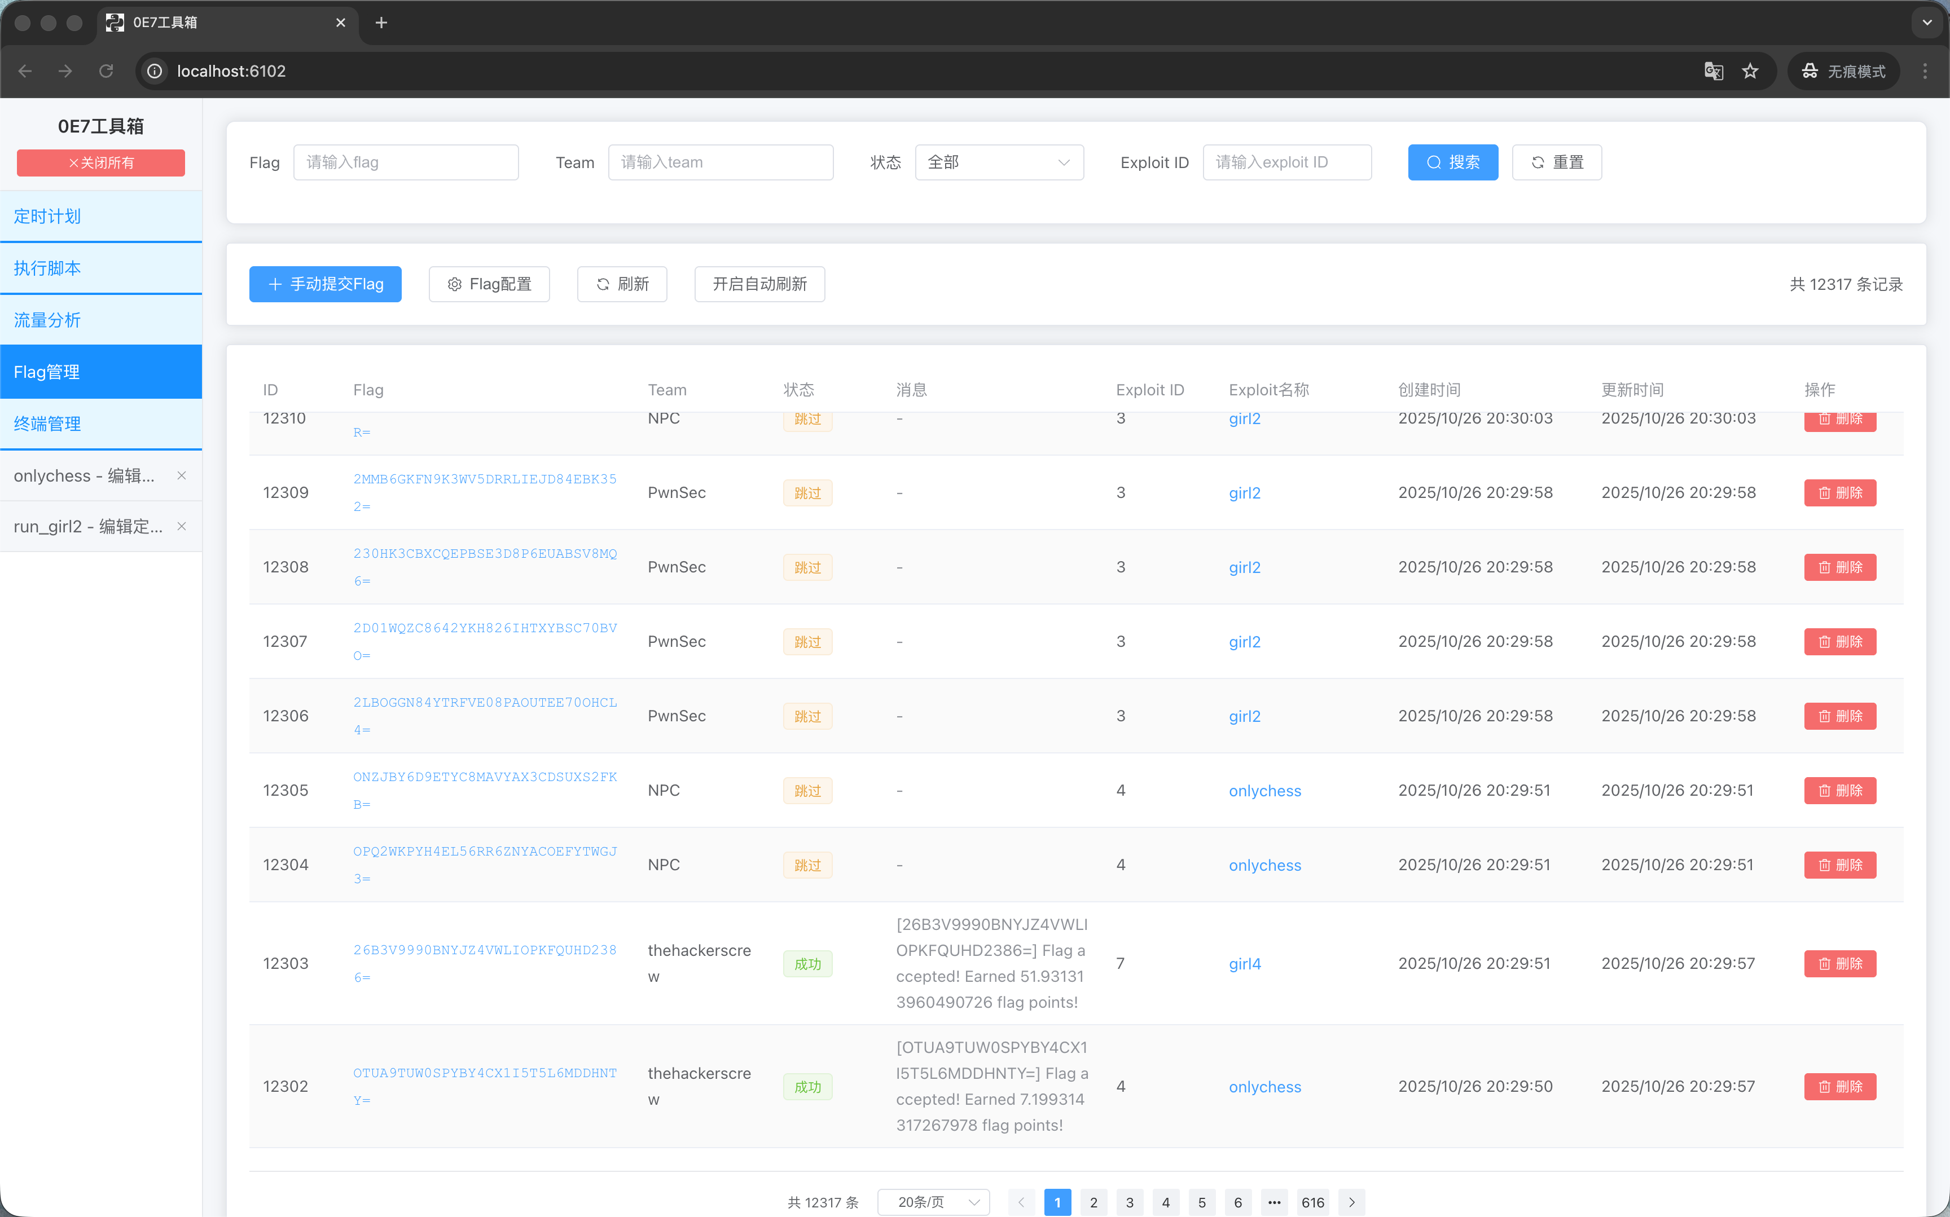The height and width of the screenshot is (1217, 1950).
Task: Expand the browser tab list chevron
Action: pyautogui.click(x=1927, y=23)
